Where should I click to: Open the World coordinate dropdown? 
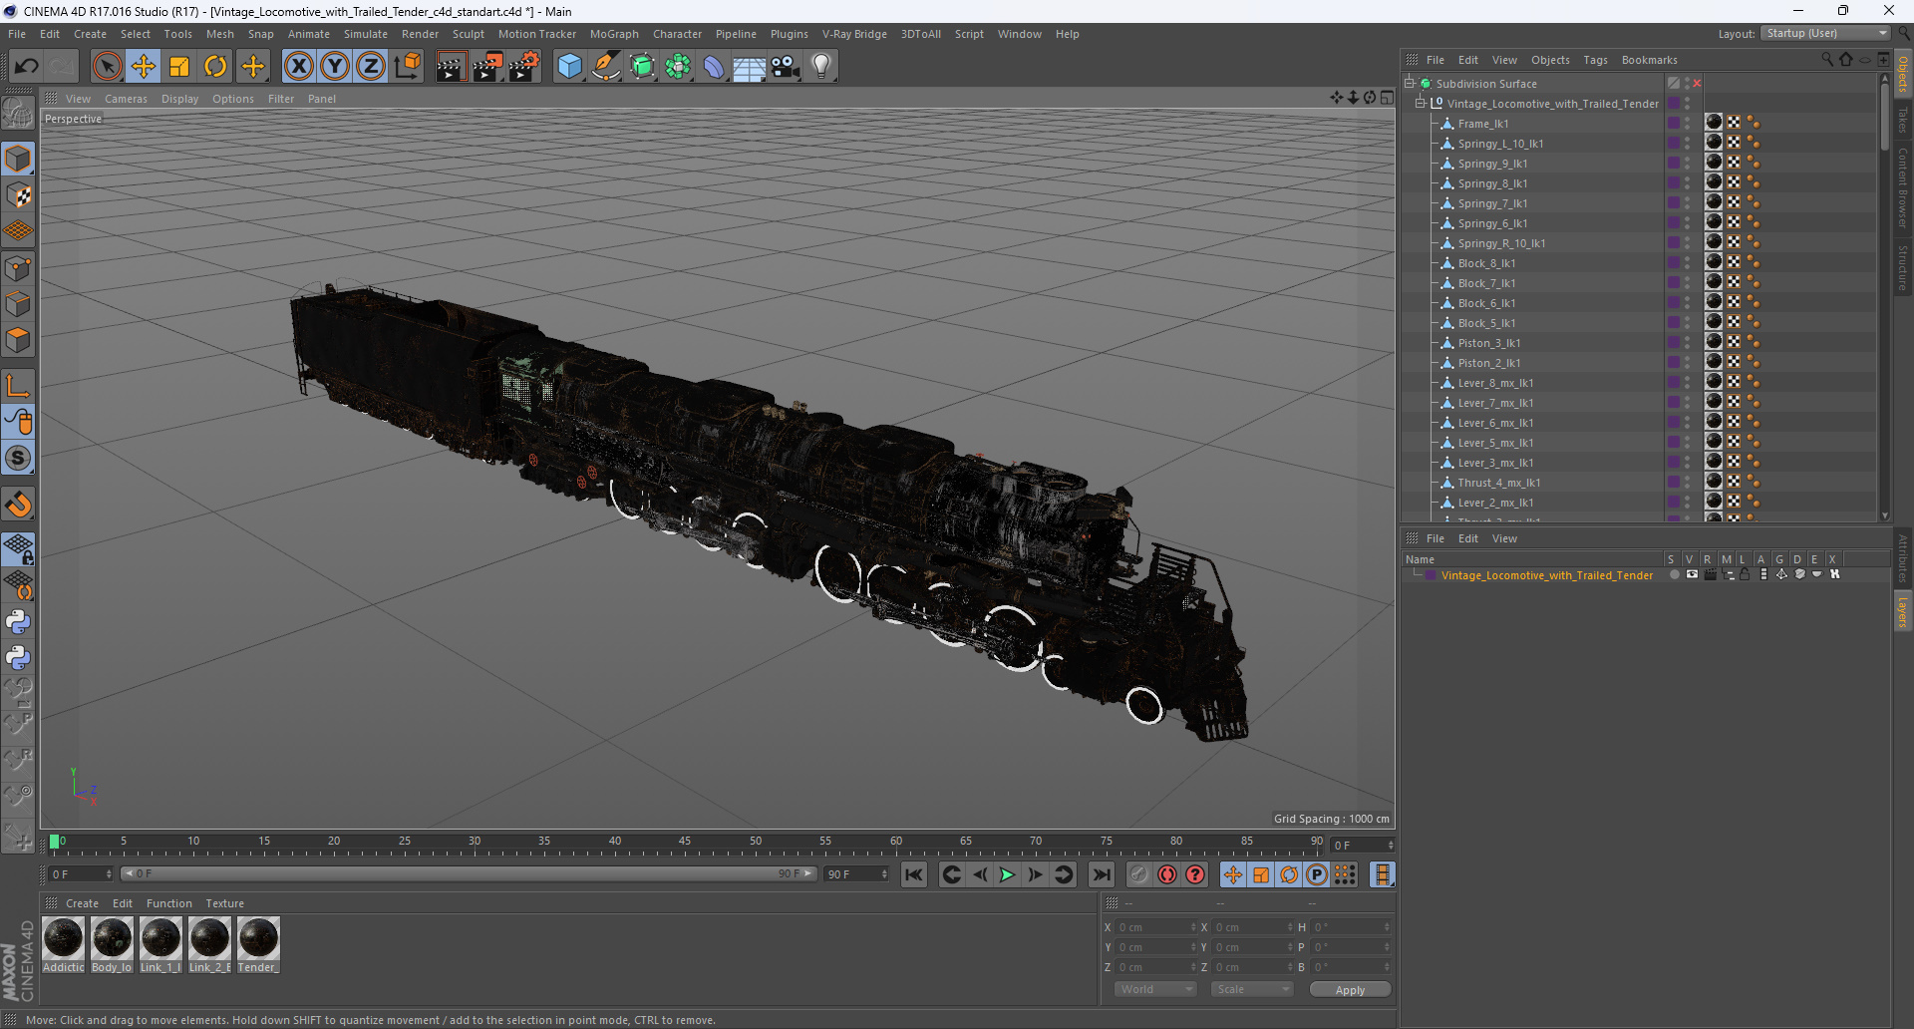click(1155, 989)
